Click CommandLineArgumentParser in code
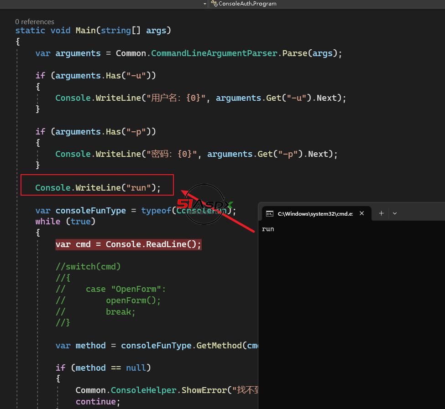 pyautogui.click(x=214, y=53)
